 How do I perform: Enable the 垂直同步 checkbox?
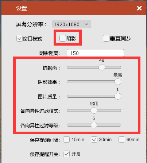[x=106, y=38]
